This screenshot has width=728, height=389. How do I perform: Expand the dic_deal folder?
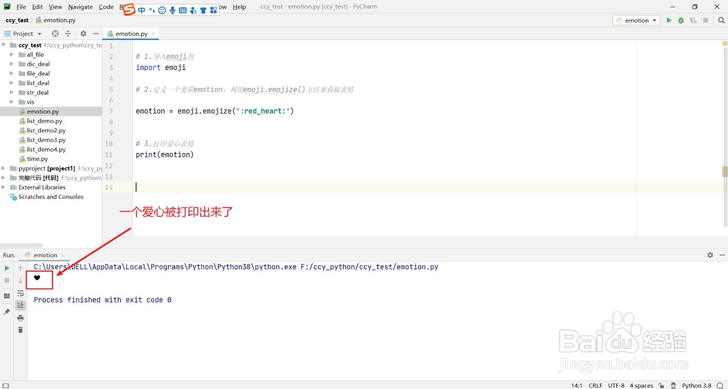(x=12, y=64)
